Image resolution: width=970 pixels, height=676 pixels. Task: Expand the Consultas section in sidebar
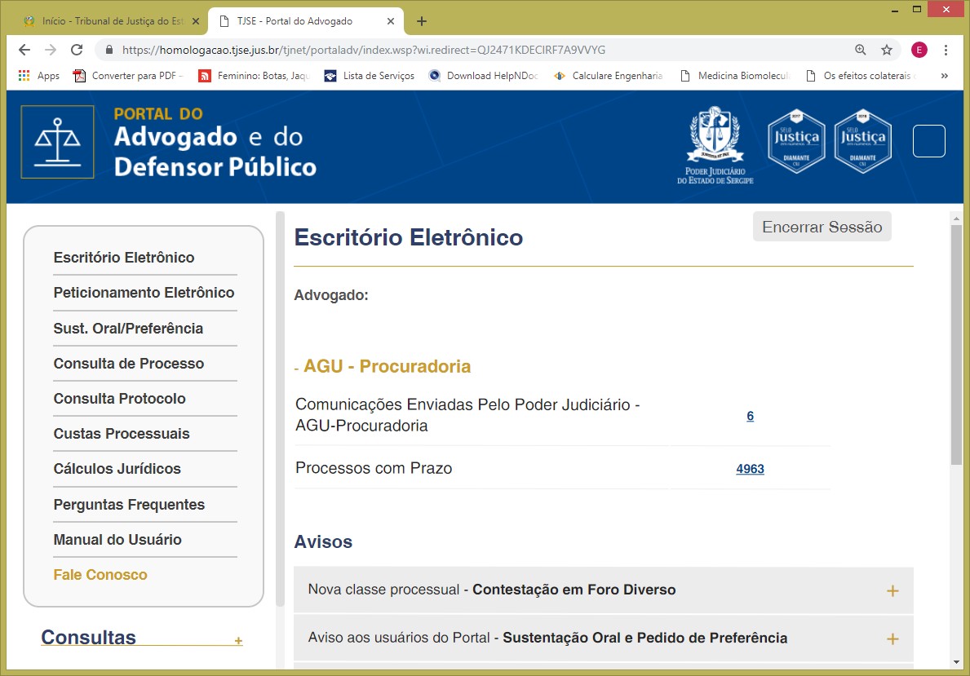coord(238,641)
